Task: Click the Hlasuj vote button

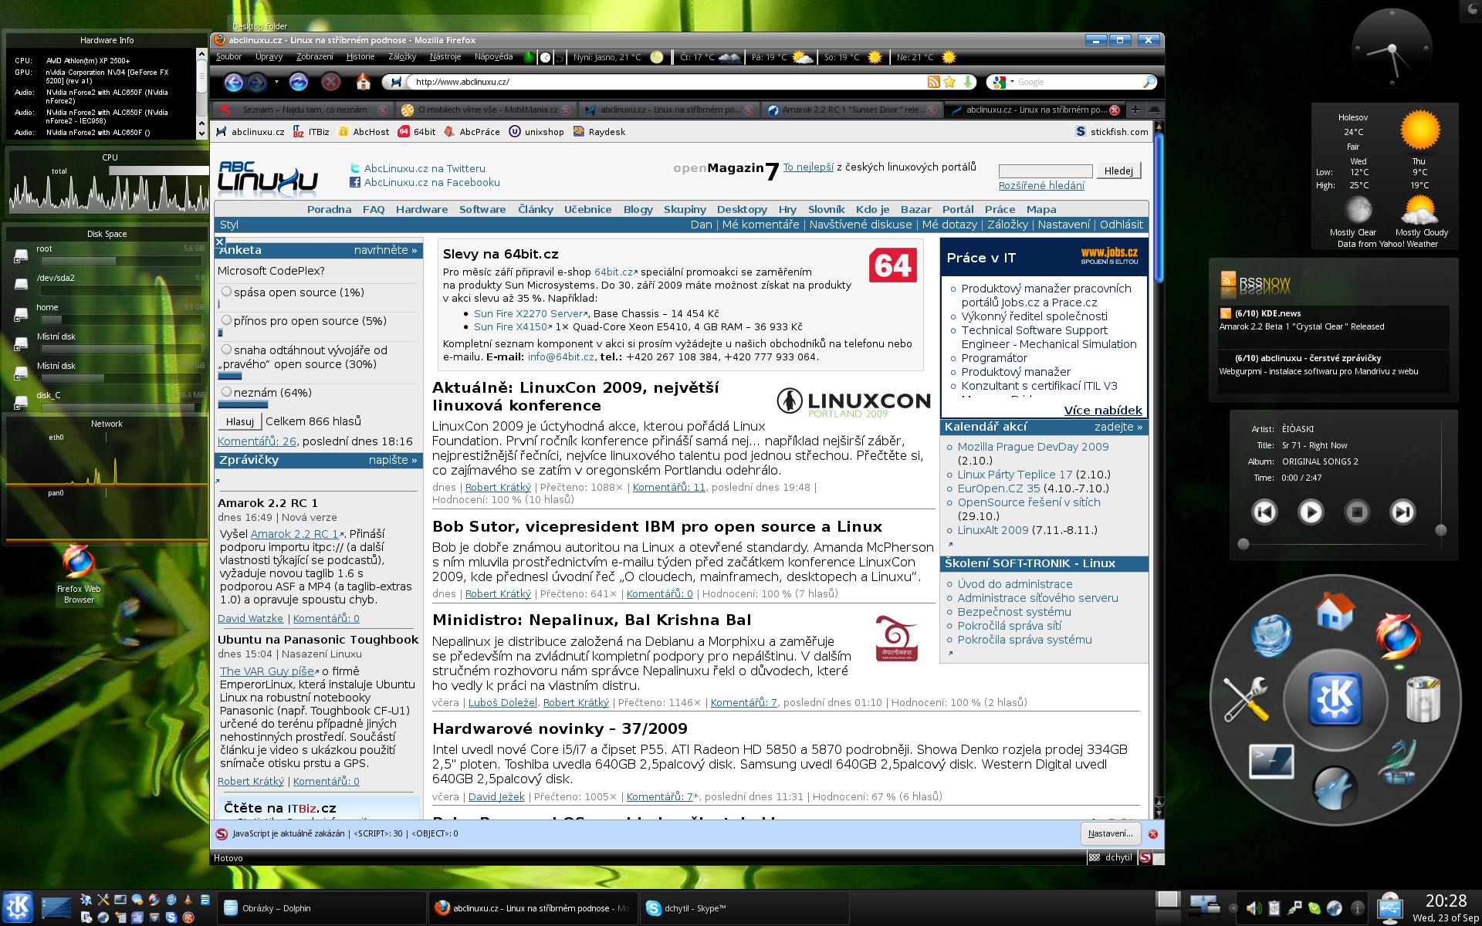Action: pyautogui.click(x=240, y=421)
